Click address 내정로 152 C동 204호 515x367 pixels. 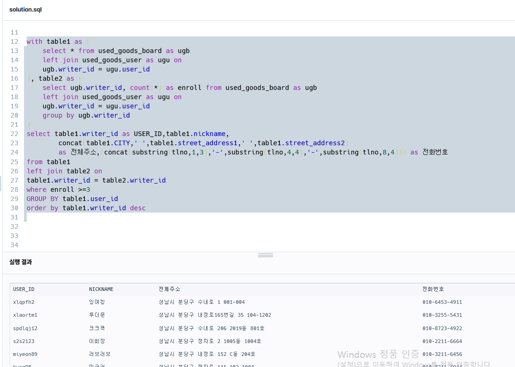[x=226, y=354]
